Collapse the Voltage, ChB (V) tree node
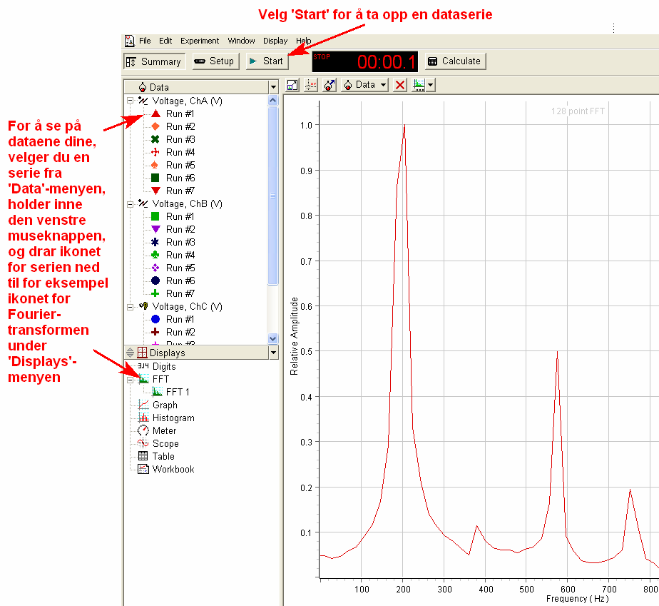The width and height of the screenshot is (659, 606). [x=131, y=204]
